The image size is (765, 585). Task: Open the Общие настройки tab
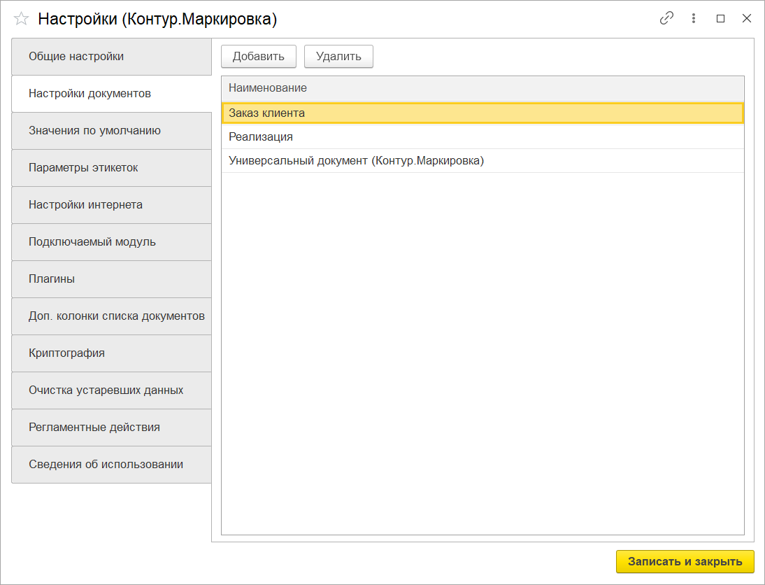(111, 57)
